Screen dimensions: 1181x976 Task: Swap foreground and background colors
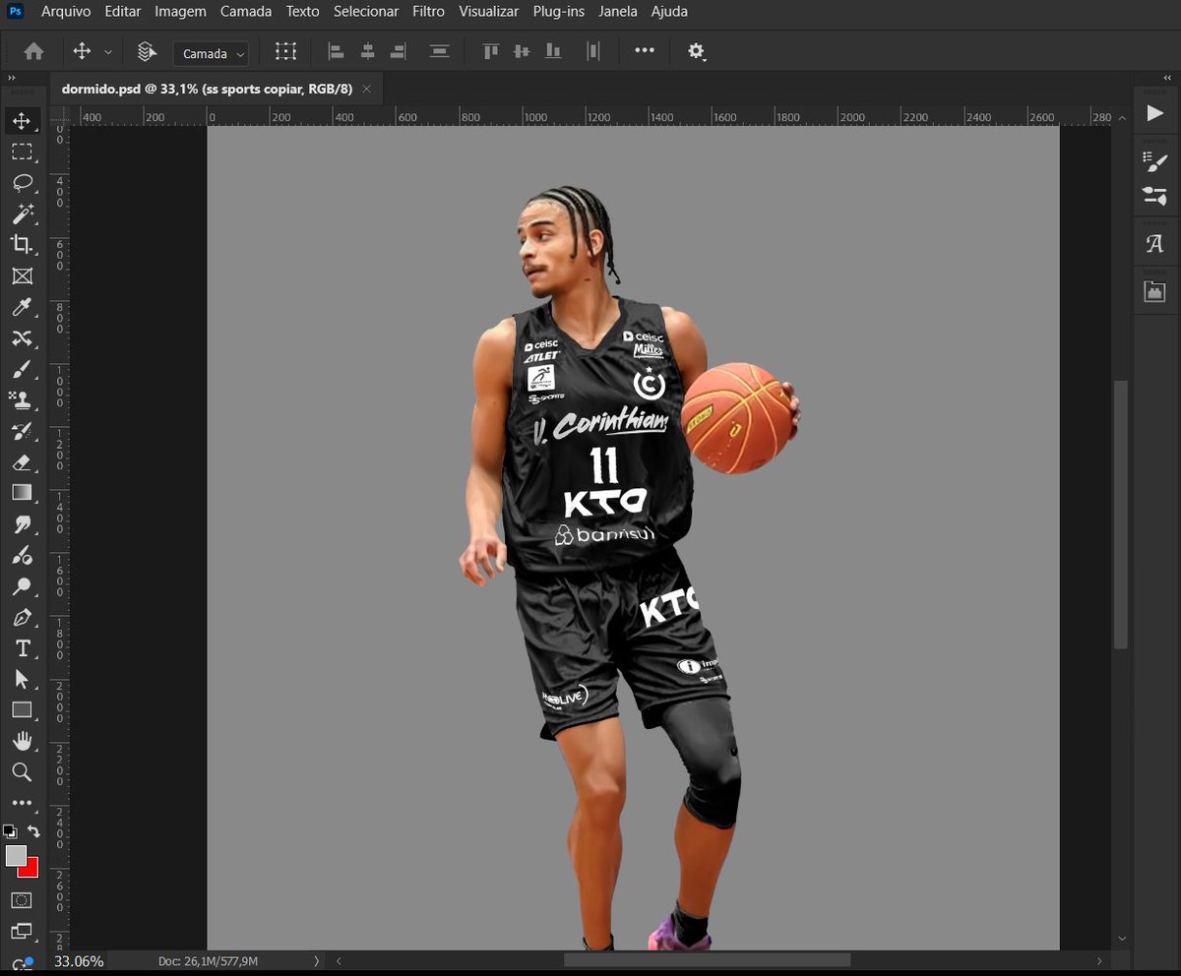click(33, 831)
